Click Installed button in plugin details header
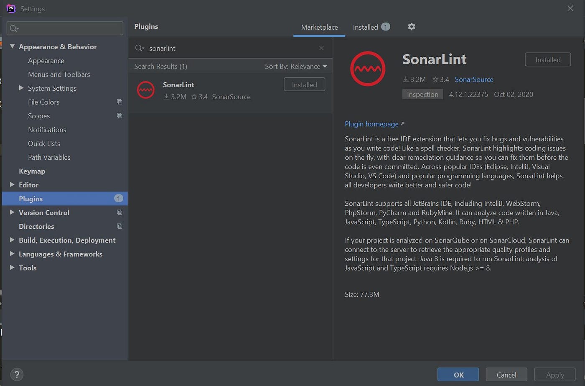Image resolution: width=585 pixels, height=386 pixels. (548, 60)
